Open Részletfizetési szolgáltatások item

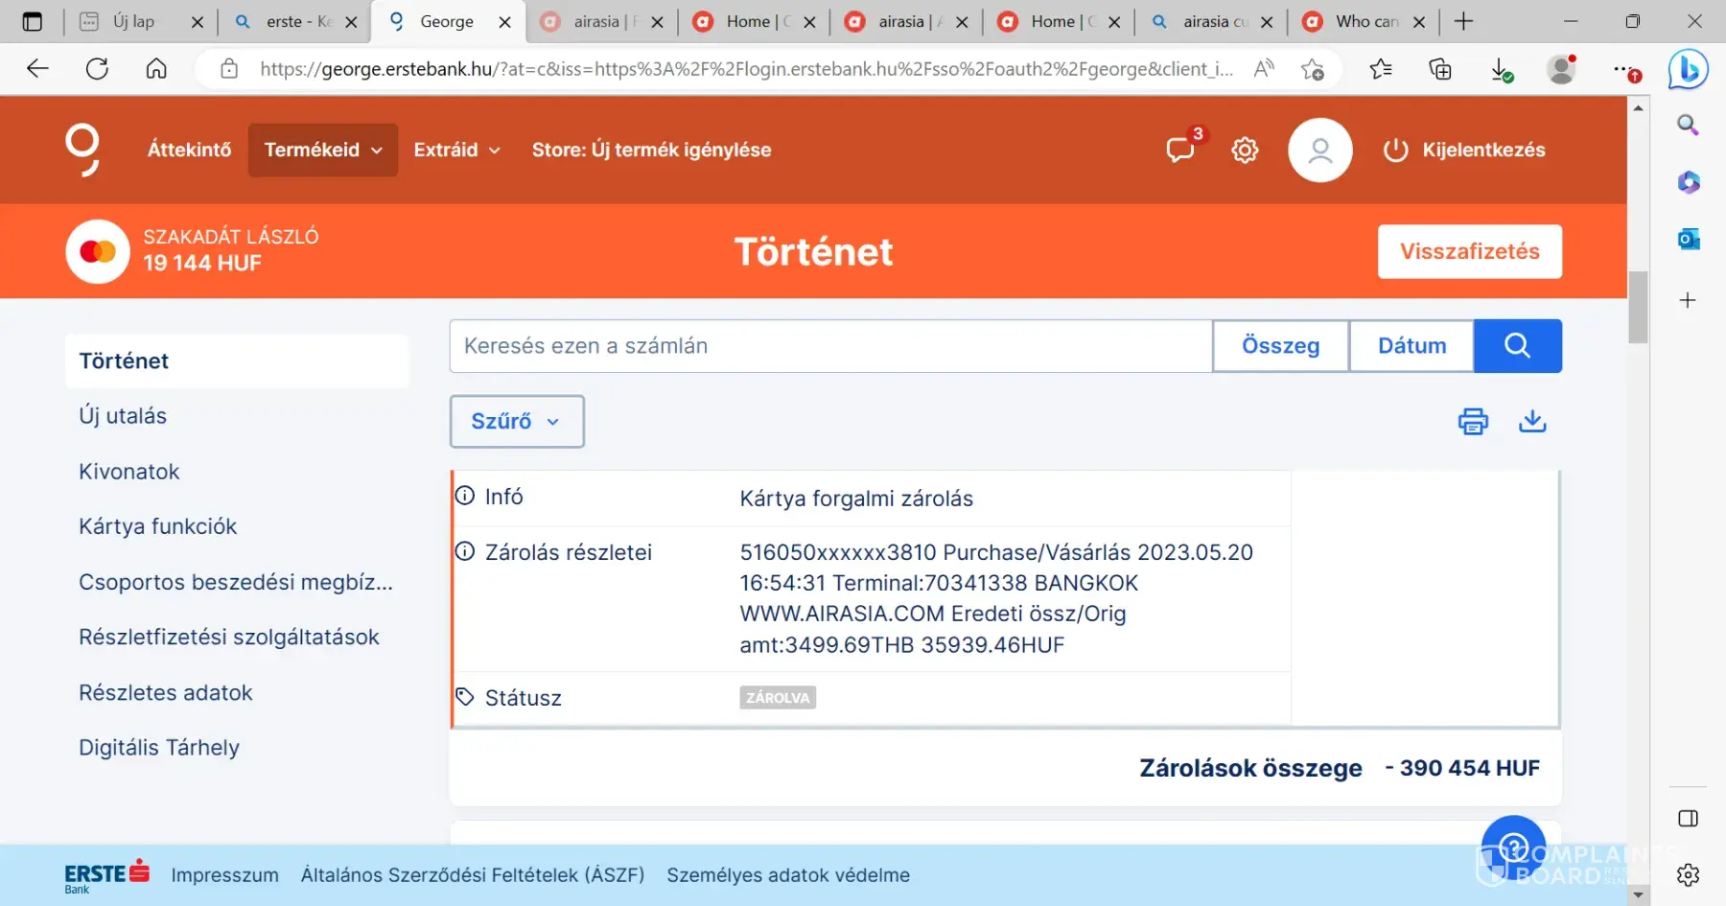(x=229, y=637)
